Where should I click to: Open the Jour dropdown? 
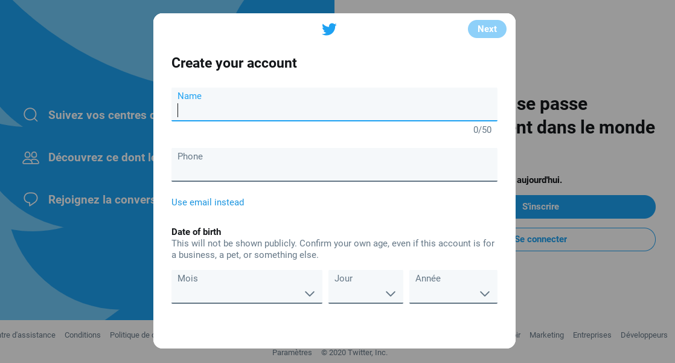click(365, 286)
